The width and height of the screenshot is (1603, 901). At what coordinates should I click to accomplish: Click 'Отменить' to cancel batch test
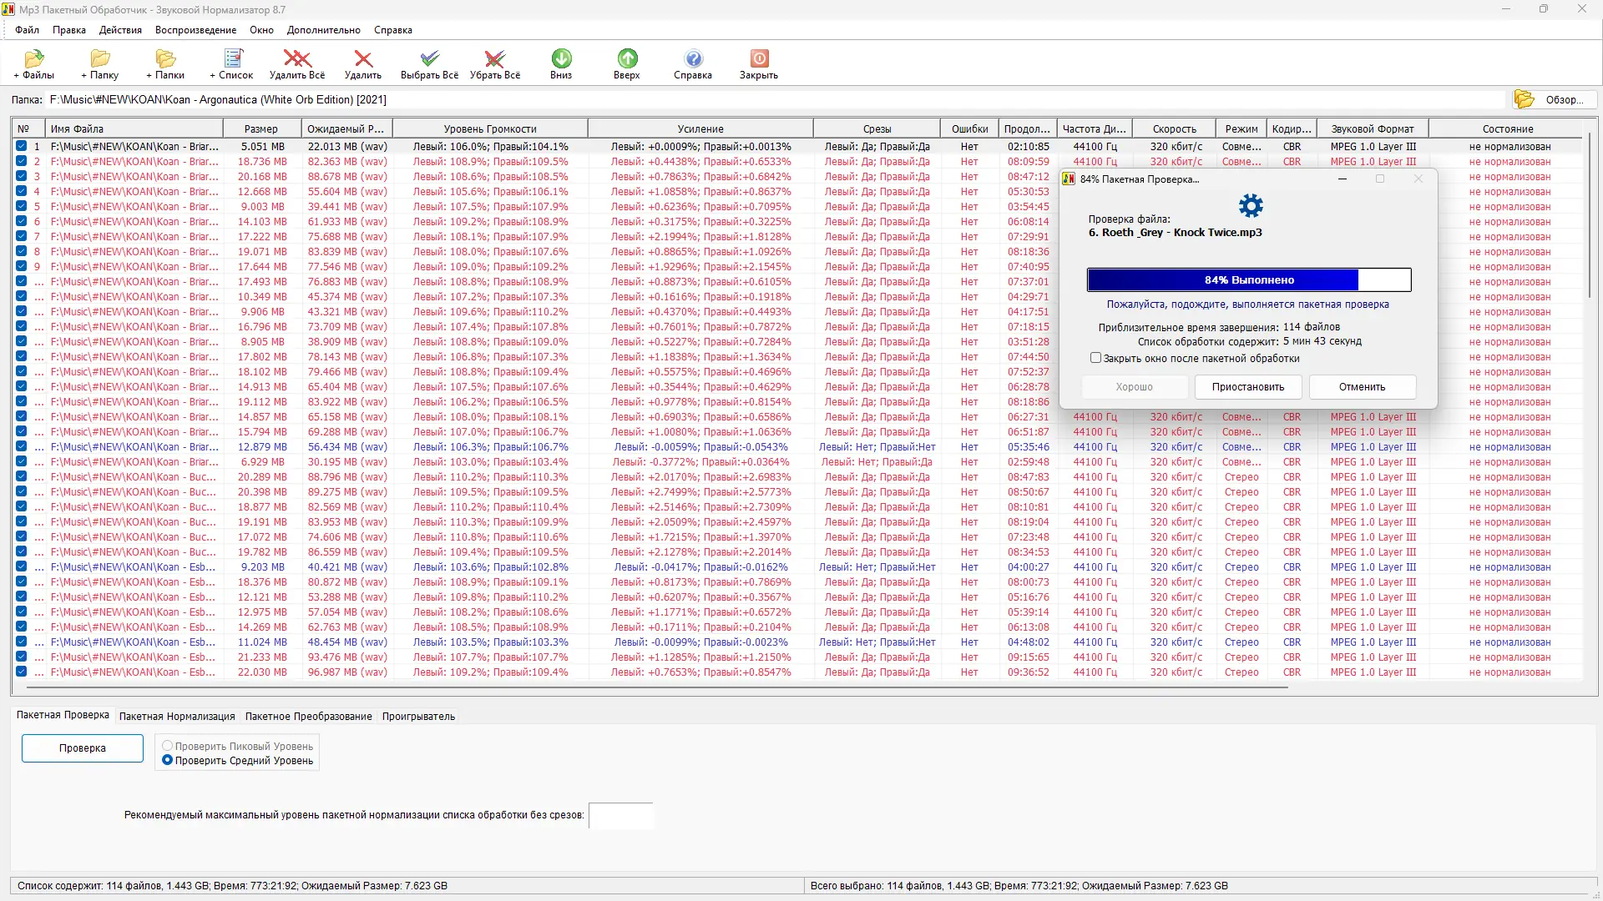tap(1362, 387)
